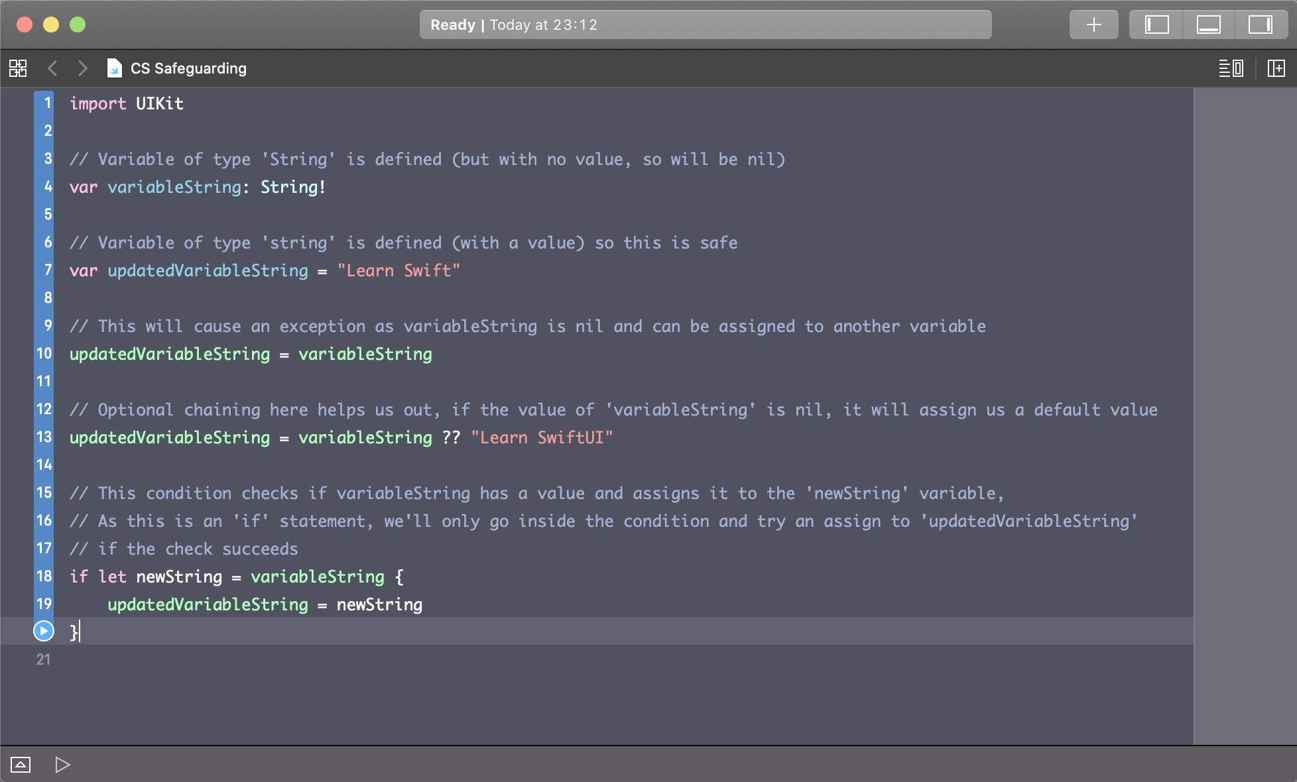Screen dimensions: 1297x782
Task: Click the "Learn SwiftUI" string literal
Action: (542, 438)
